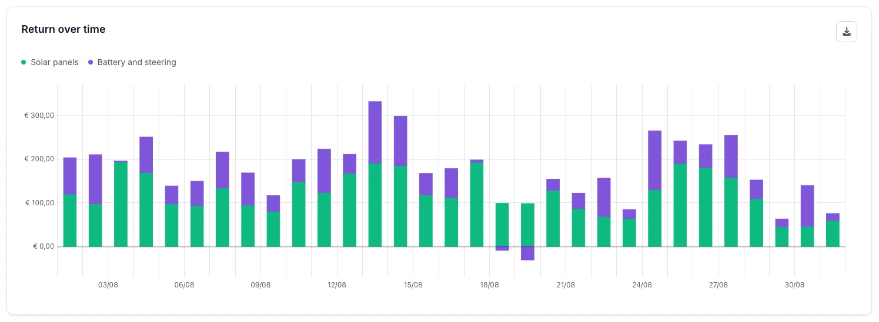Click the 'Return over time' title
This screenshot has width=879, height=322.
click(x=63, y=29)
